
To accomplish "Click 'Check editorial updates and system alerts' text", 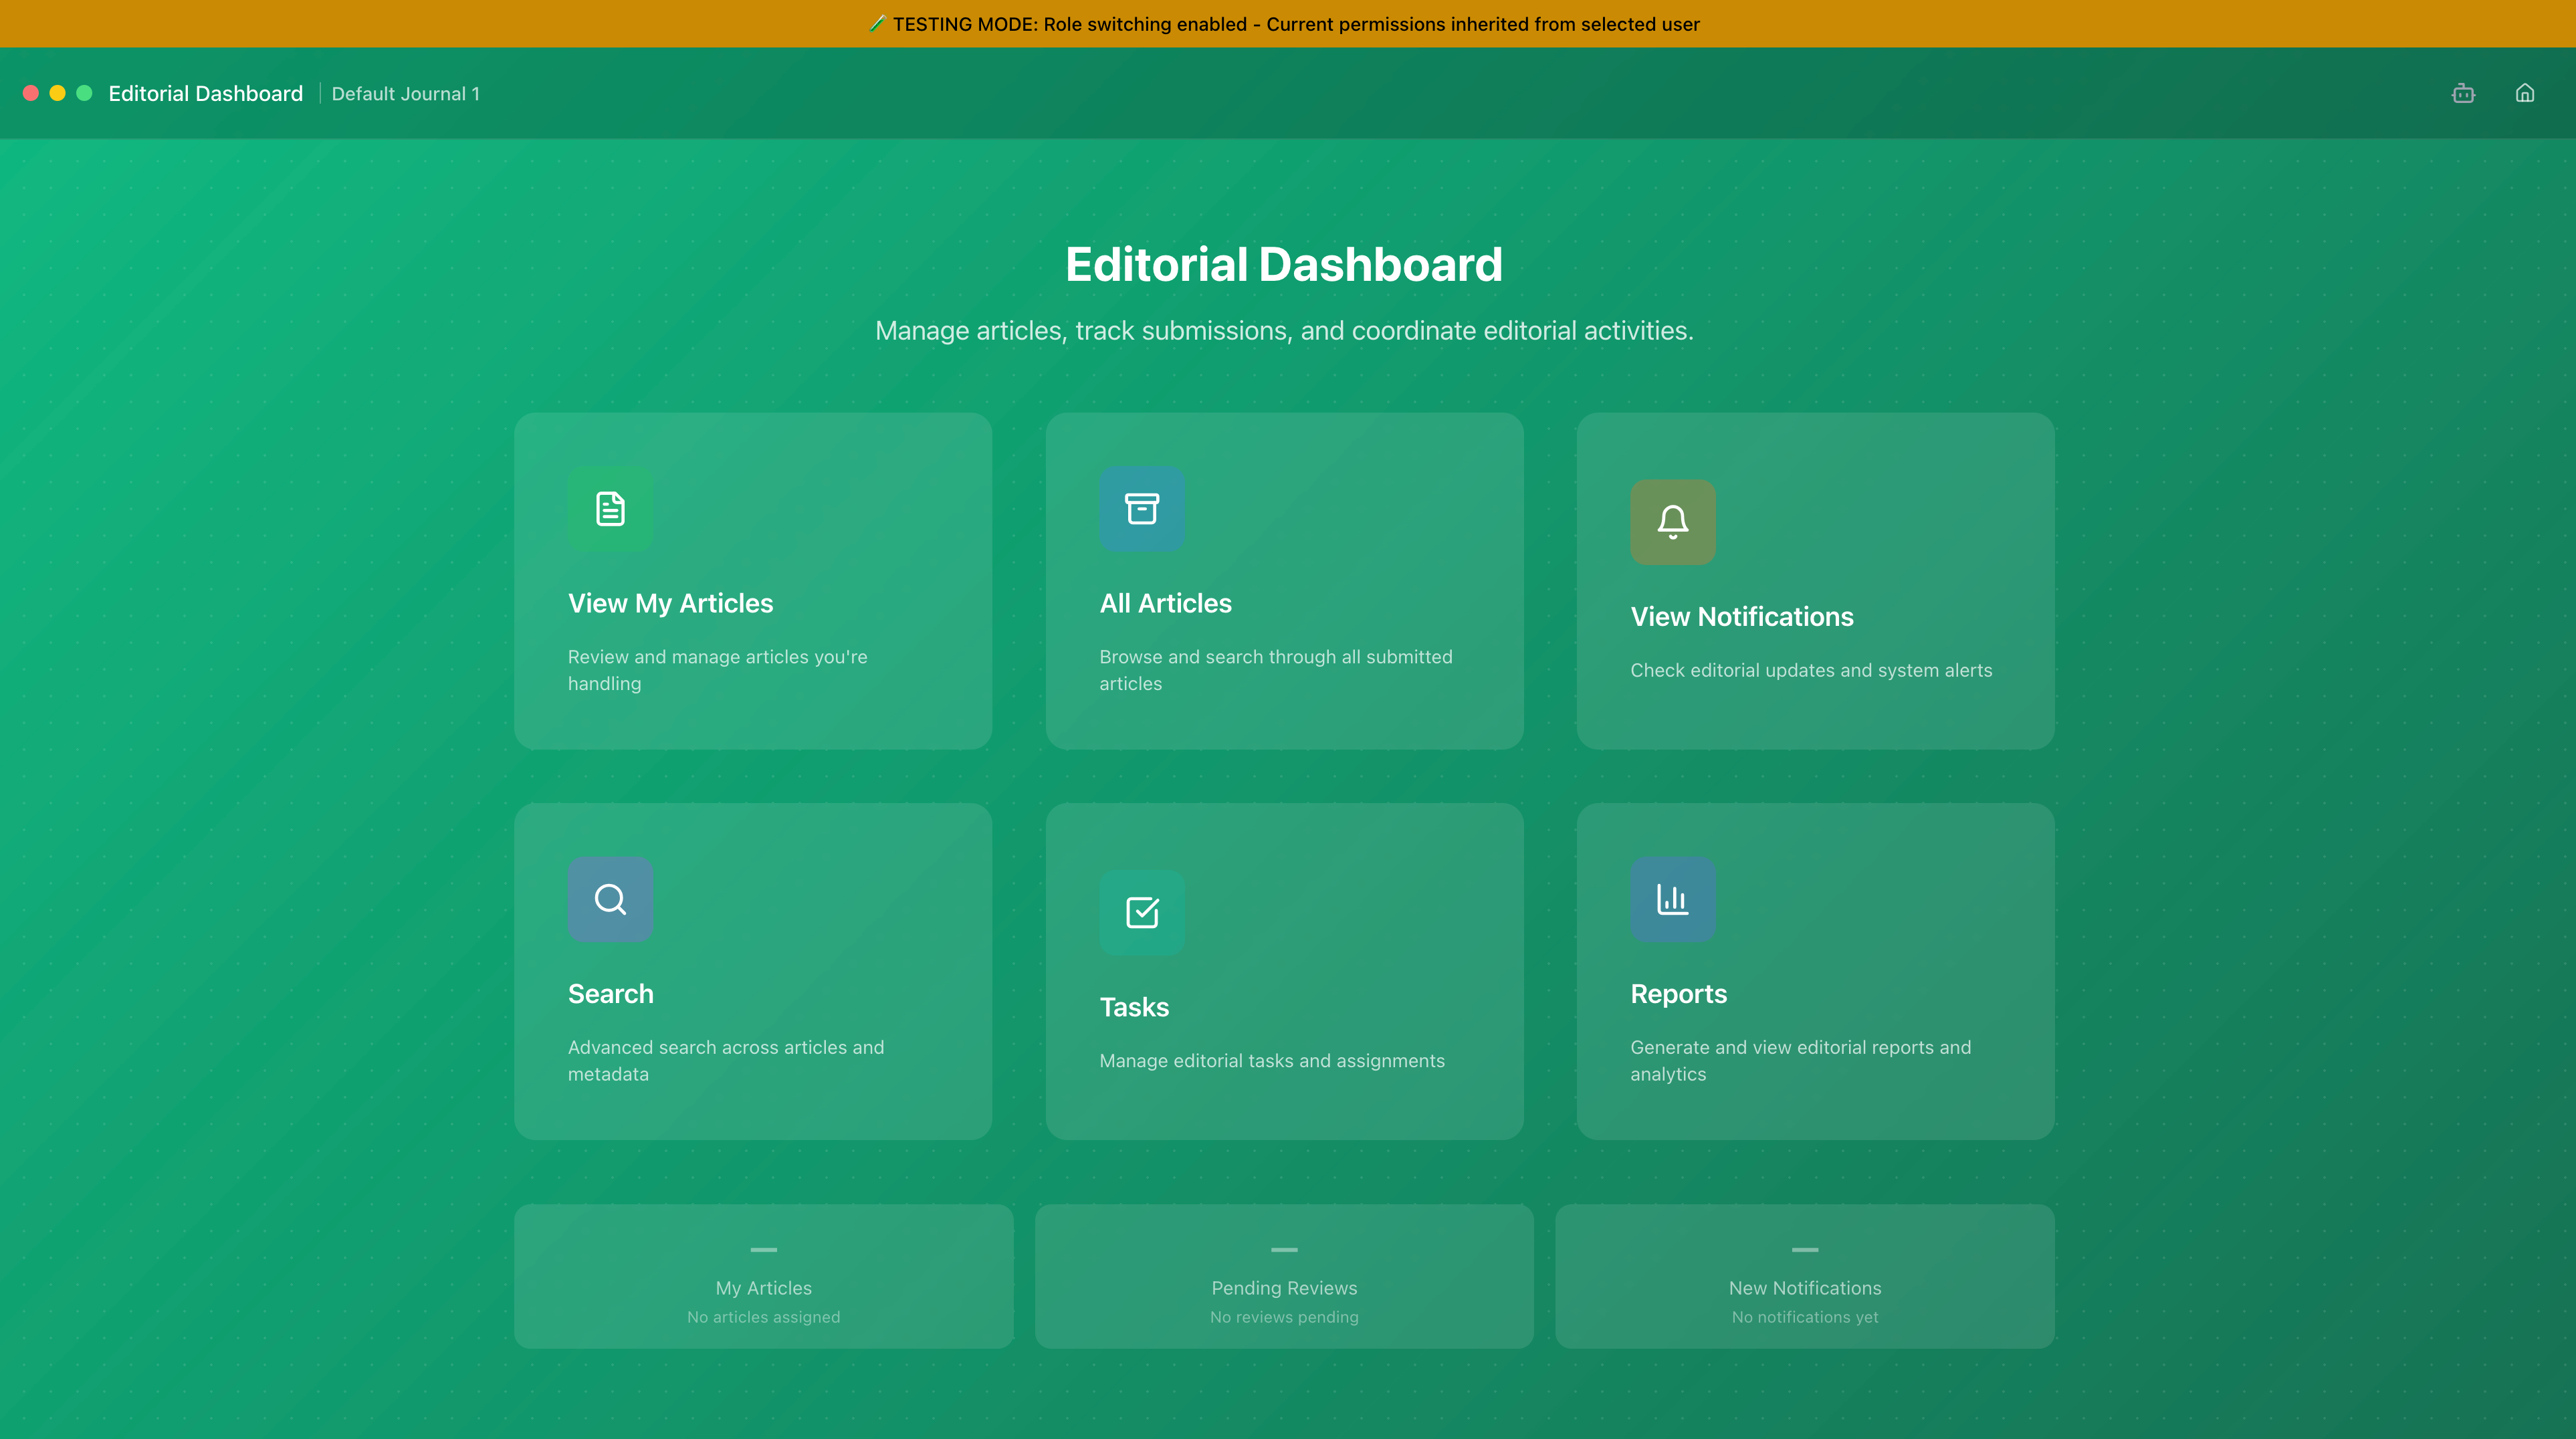I will click(x=1811, y=670).
